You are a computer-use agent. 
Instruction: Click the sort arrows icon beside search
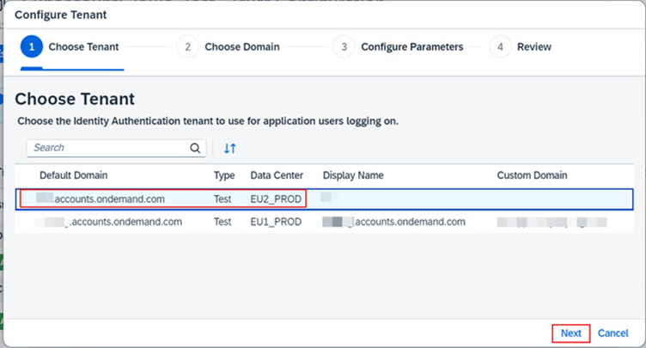tap(229, 149)
